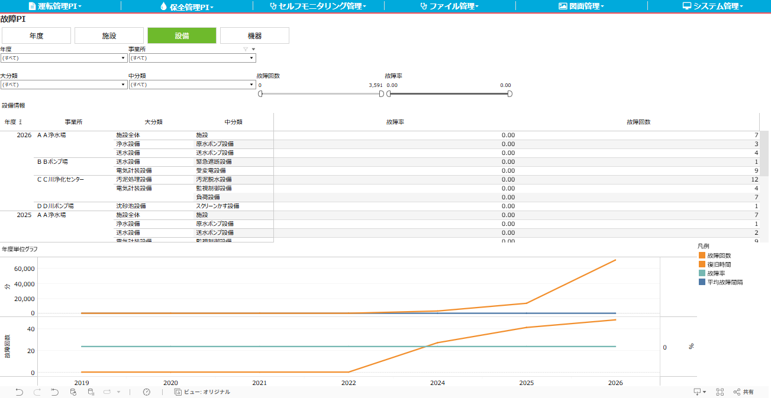Open the small arrow menu above 事業所 filter

click(x=253, y=49)
